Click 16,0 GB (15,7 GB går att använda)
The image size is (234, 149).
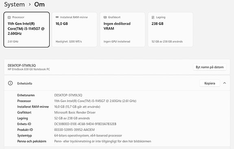pos(77,107)
